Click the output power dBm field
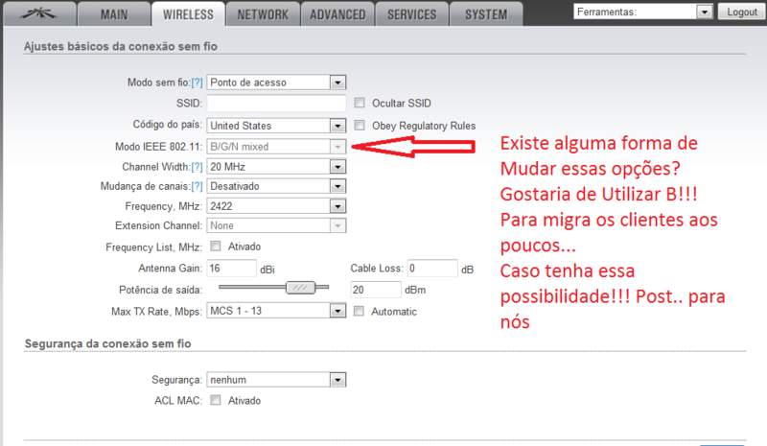 click(375, 290)
